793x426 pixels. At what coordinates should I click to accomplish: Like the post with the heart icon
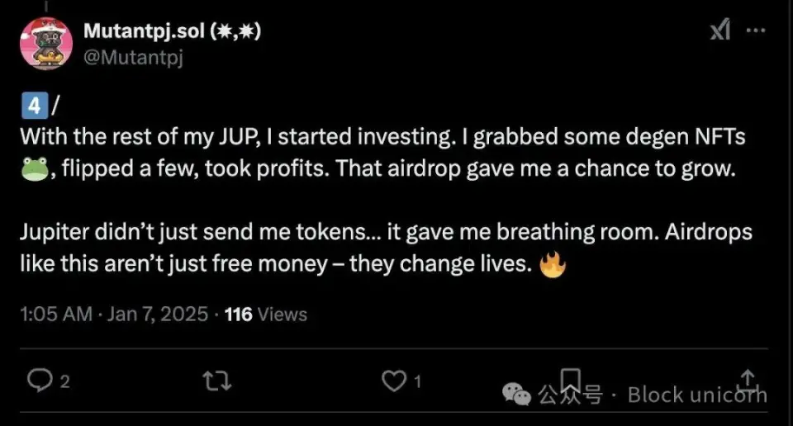392,380
